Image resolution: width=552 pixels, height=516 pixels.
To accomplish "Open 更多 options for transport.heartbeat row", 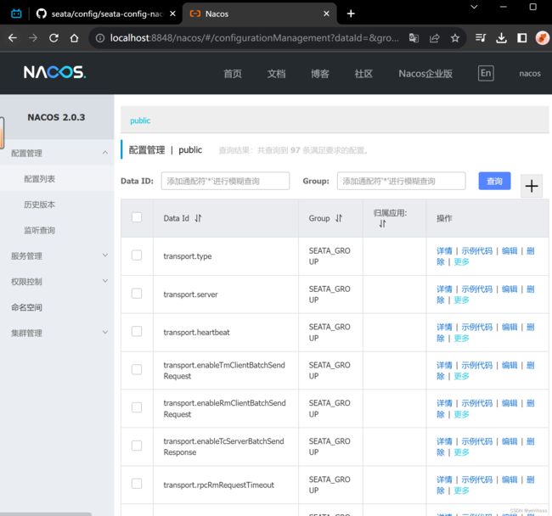I will pyautogui.click(x=461, y=339).
